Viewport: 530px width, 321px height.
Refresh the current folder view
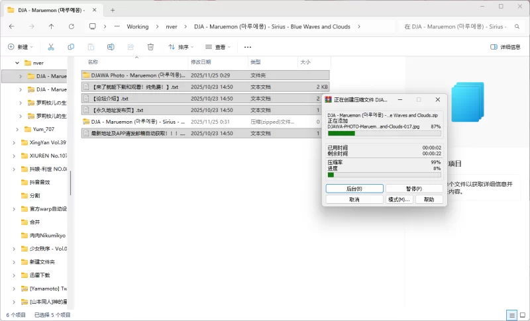coord(72,26)
